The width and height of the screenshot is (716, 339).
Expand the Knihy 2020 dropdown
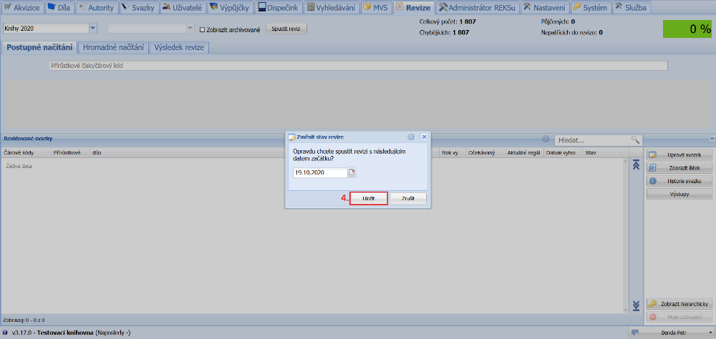pos(93,29)
